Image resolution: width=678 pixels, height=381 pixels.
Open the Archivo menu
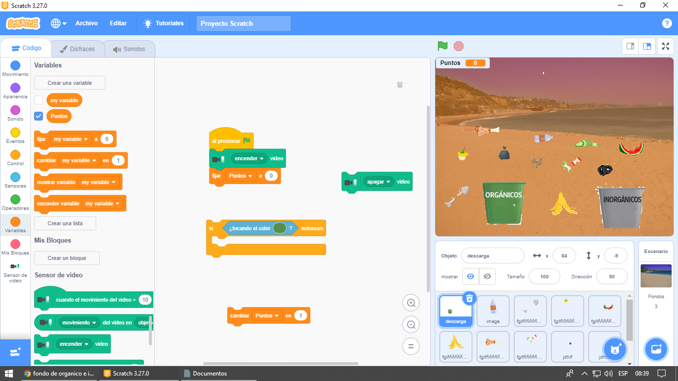pyautogui.click(x=86, y=23)
